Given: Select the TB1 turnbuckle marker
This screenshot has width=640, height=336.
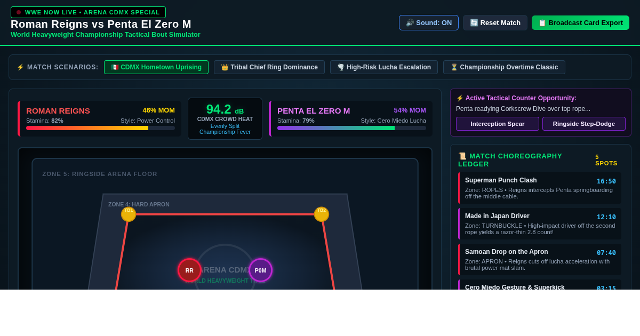Looking at the screenshot, I should click(x=129, y=214).
